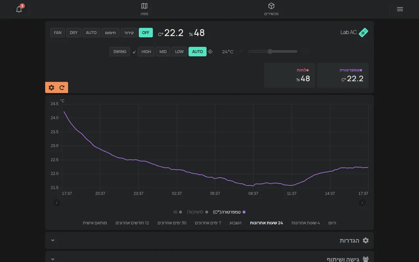Select the 30 ימים אחרונים range
Screen dimensions: 419x262
pos(172,223)
